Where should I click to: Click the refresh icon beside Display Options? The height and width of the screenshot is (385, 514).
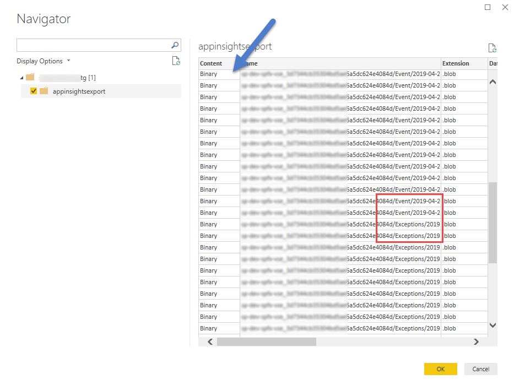coord(176,61)
